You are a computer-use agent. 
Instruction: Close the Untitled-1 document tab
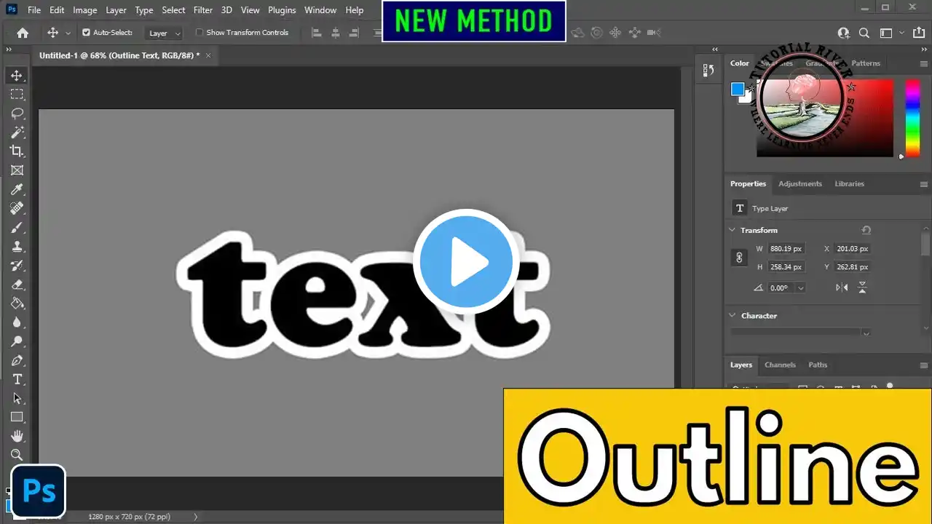click(208, 55)
